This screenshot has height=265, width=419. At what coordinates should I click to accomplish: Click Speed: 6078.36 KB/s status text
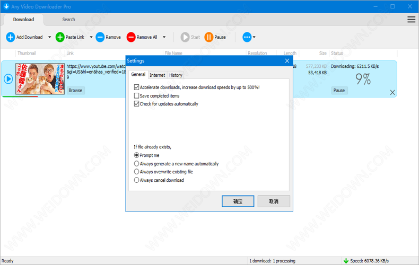pyautogui.click(x=370, y=261)
